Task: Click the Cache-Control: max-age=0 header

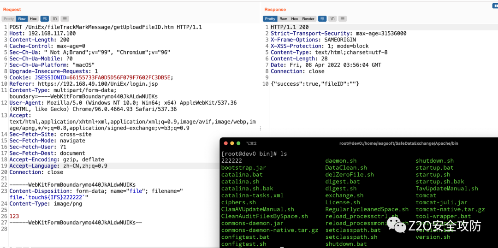Action: [47, 46]
